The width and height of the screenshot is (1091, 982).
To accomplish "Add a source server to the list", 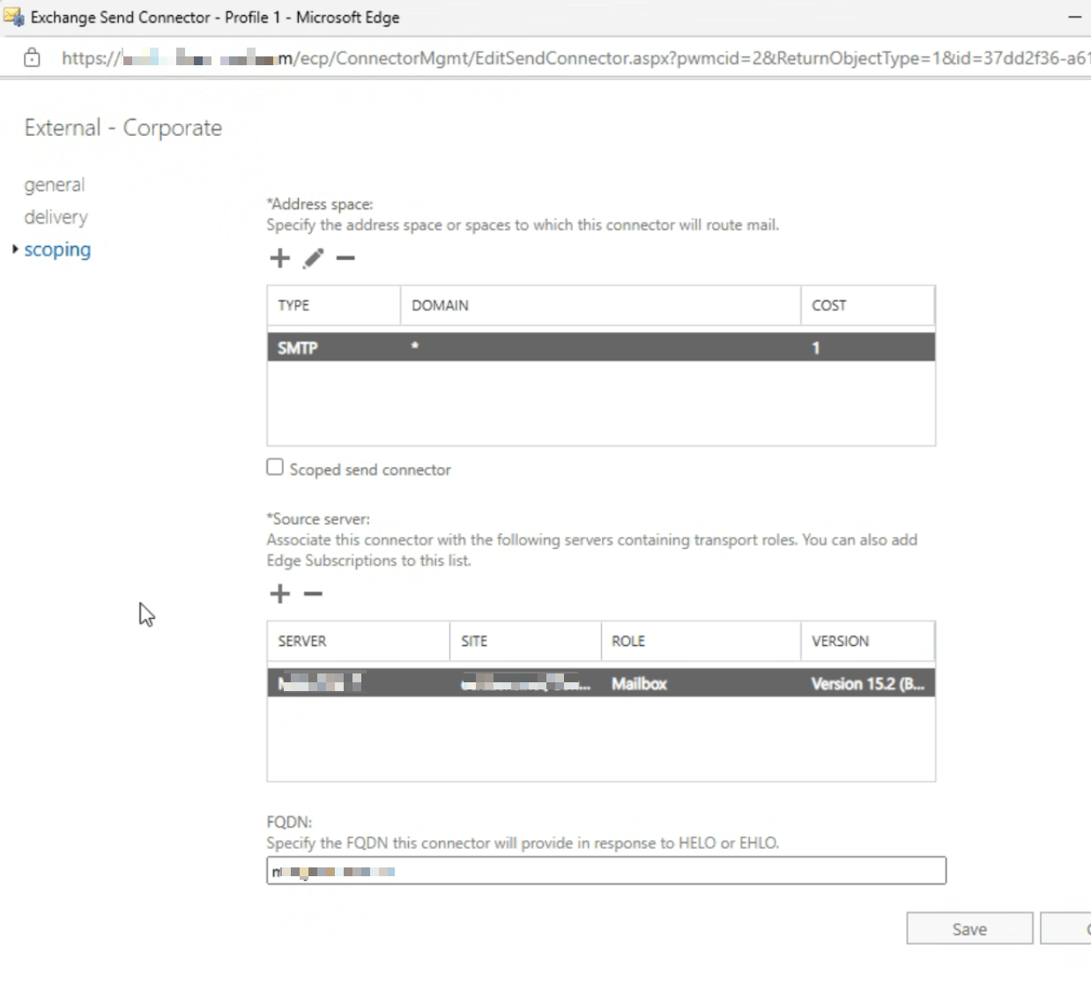I will point(279,594).
